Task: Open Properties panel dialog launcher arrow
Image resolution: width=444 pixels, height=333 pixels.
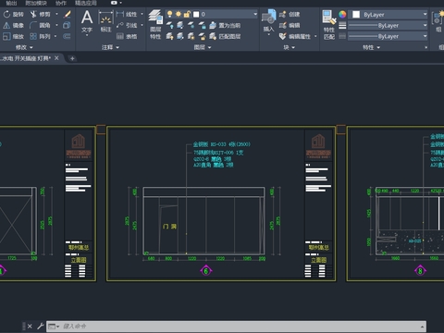Action: click(426, 47)
